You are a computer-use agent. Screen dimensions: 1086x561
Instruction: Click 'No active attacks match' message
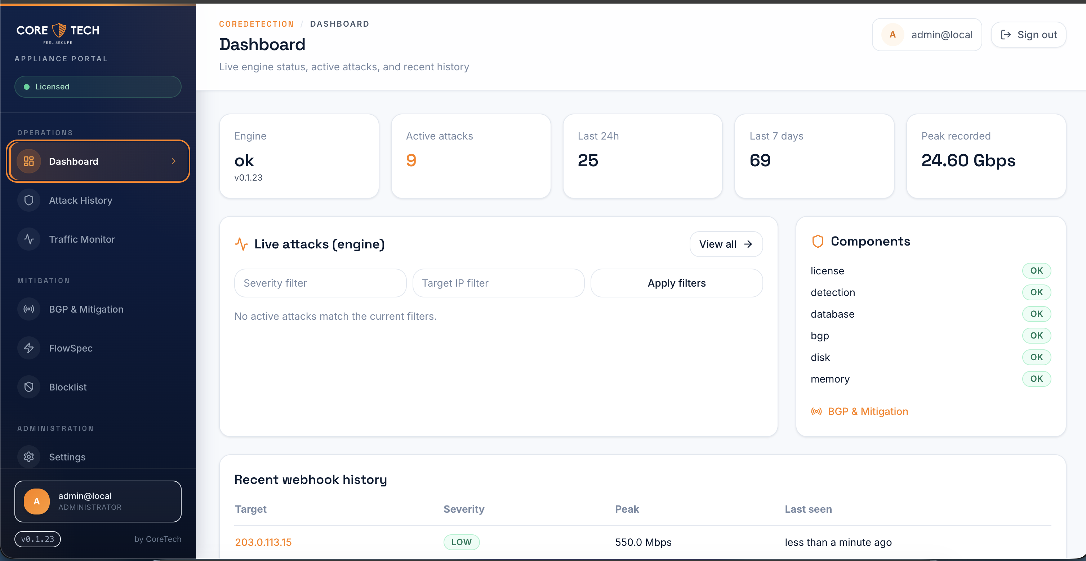pos(335,316)
